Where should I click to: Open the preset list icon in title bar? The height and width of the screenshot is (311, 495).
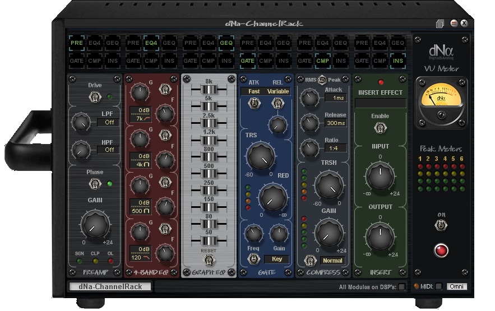440,24
